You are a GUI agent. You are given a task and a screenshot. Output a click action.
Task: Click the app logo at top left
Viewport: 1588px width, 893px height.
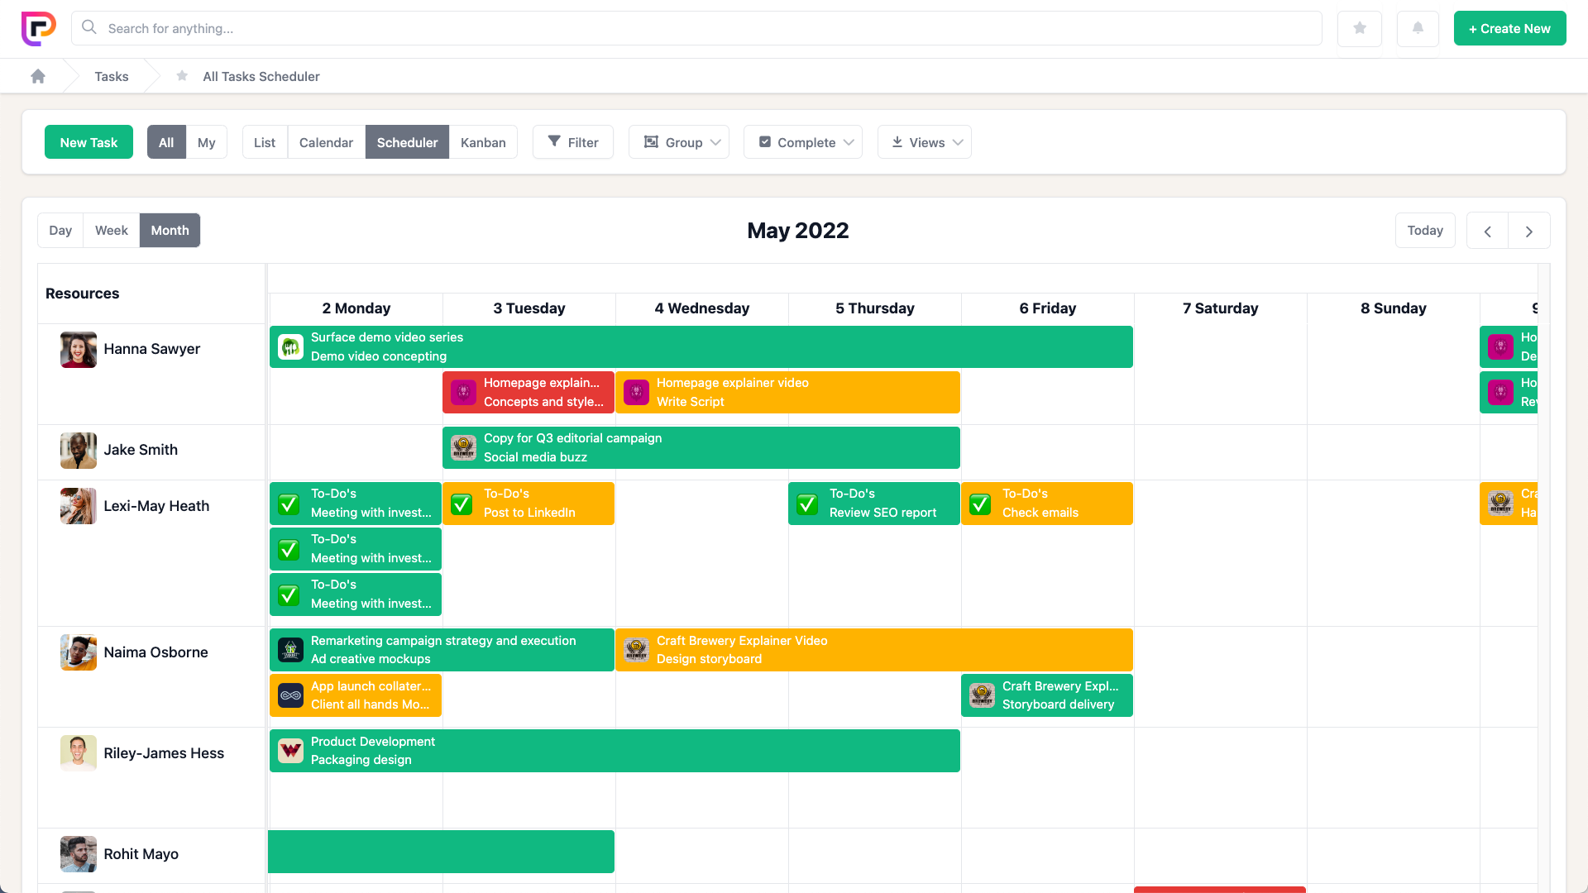click(x=38, y=28)
